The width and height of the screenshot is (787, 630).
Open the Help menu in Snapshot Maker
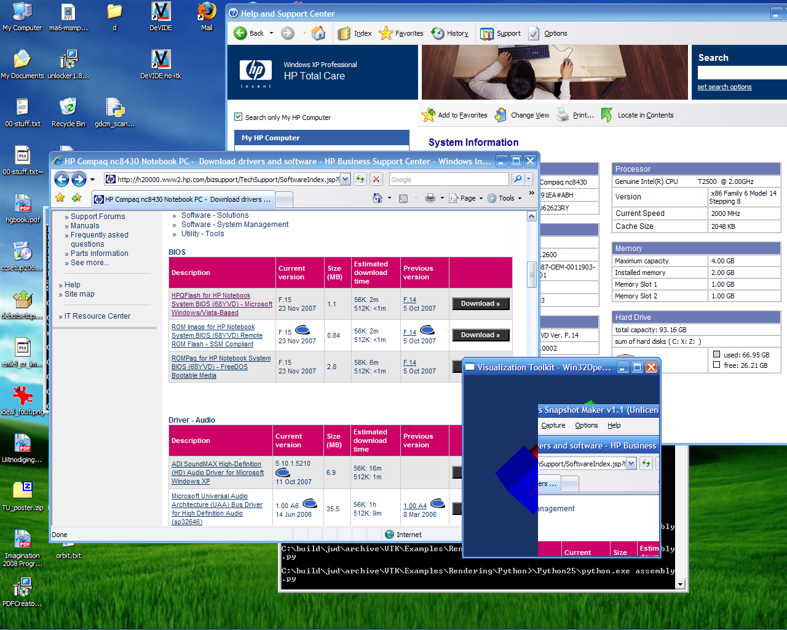[x=614, y=425]
